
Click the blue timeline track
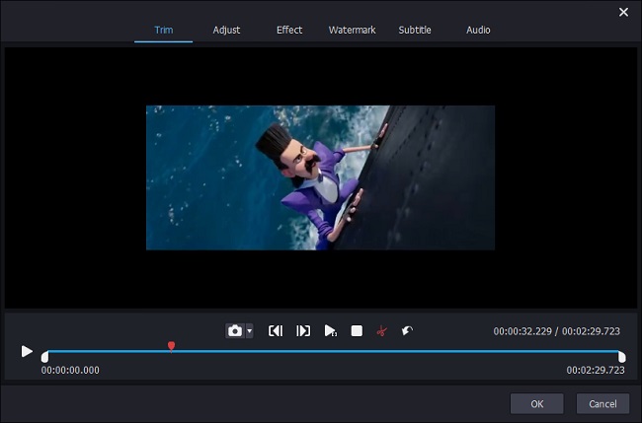coord(333,351)
